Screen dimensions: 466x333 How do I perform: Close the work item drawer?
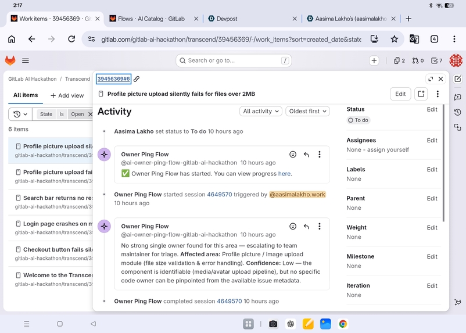coord(441,79)
